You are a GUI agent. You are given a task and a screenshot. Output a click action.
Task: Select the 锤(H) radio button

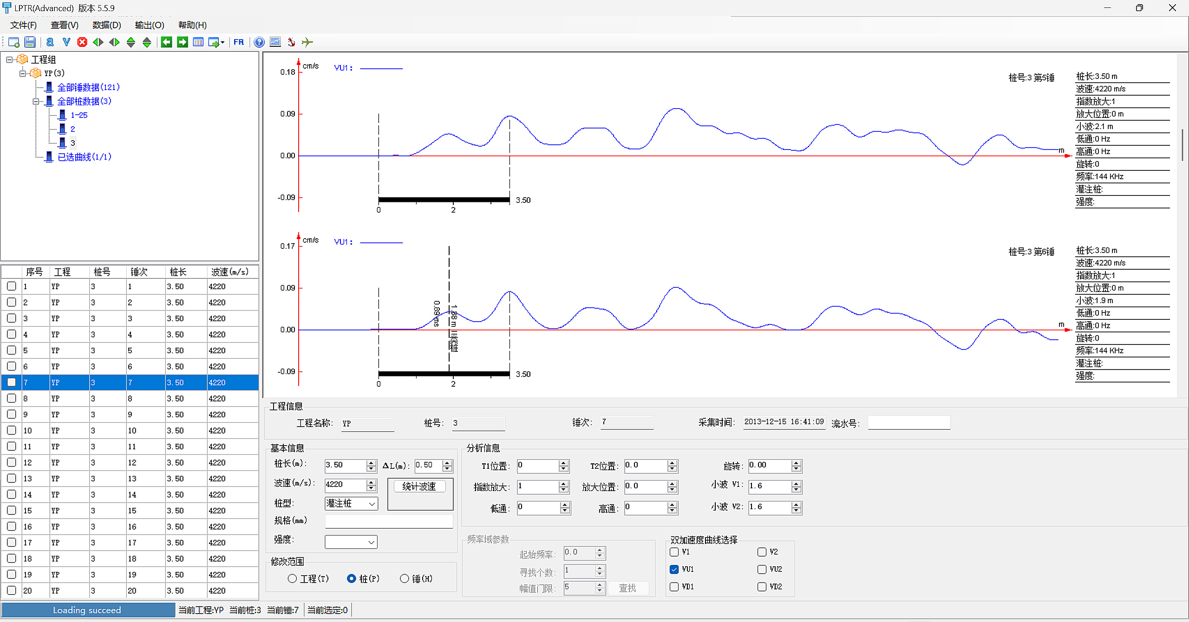[x=405, y=578]
